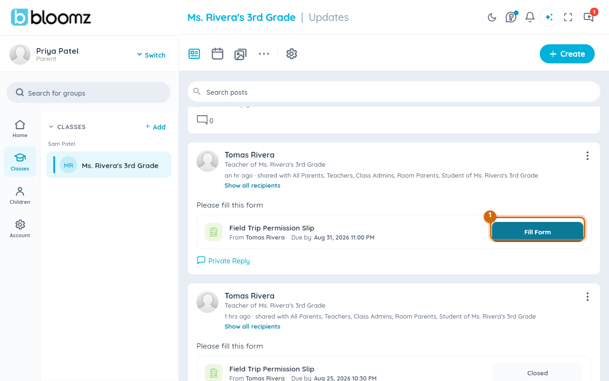This screenshot has width=609, height=381.
Task: Click Field Trip Permission Slip due Aug 25
Action: pyautogui.click(x=272, y=369)
